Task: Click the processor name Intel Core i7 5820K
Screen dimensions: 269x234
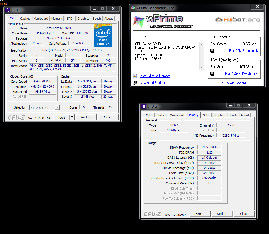Action: 59,28
